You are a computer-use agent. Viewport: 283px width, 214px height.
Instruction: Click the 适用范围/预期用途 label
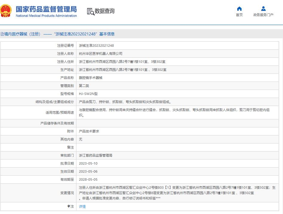click(x=60, y=113)
